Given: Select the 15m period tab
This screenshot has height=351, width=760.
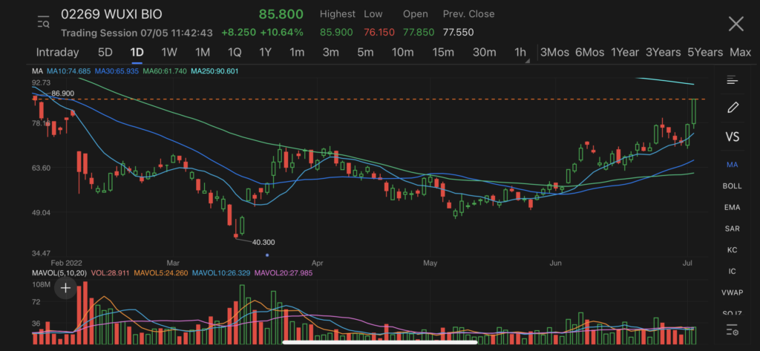Looking at the screenshot, I should (x=443, y=53).
